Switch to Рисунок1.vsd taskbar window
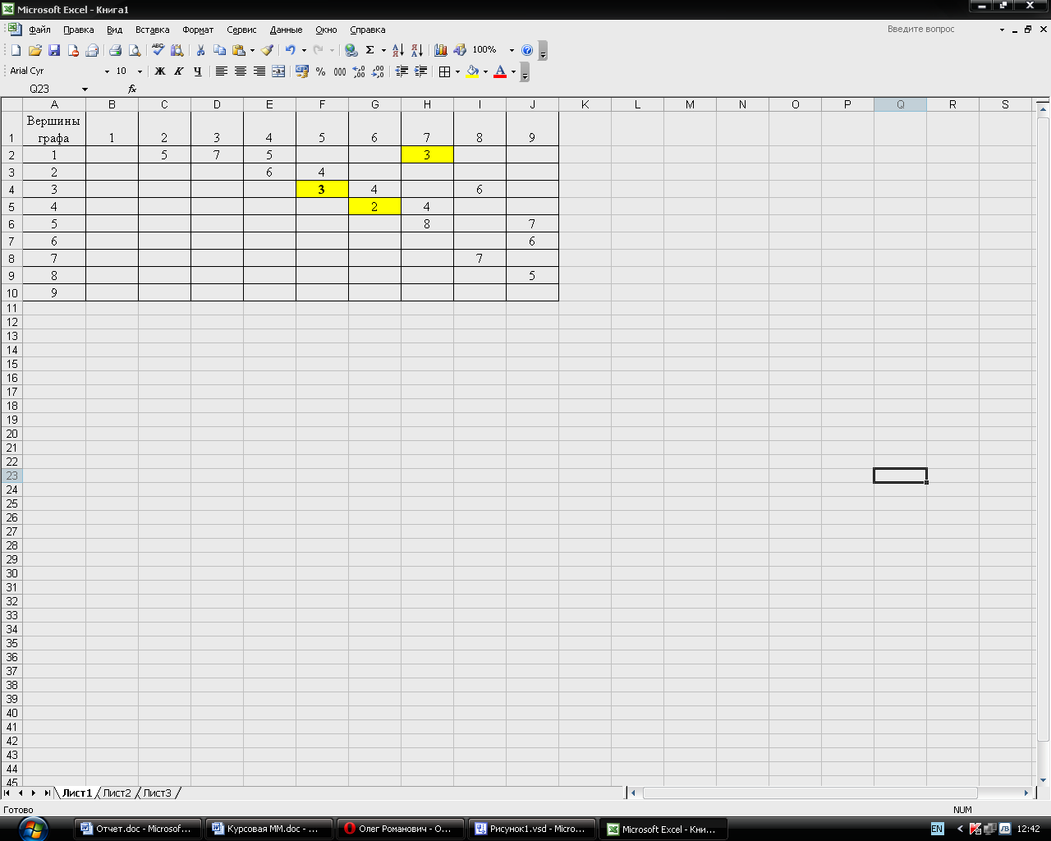The image size is (1051, 841). 531,829
